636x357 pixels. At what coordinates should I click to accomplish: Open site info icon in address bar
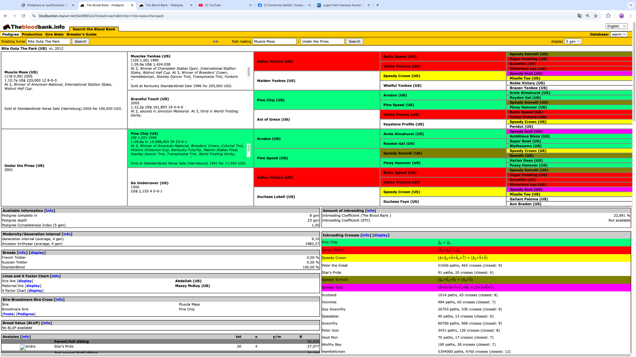(x=34, y=16)
